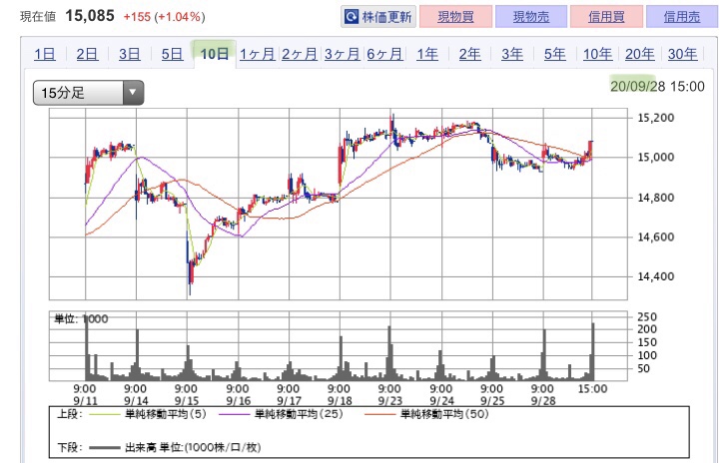Click the 9/18 date axis label
Viewport: 726px width, 463px height.
[x=340, y=400]
